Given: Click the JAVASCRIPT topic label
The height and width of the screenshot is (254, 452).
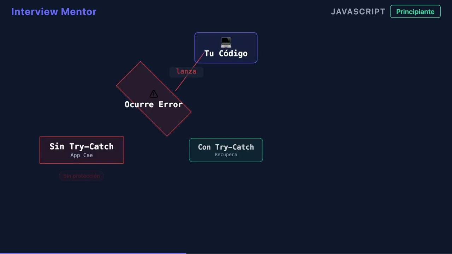Looking at the screenshot, I should 358,12.
